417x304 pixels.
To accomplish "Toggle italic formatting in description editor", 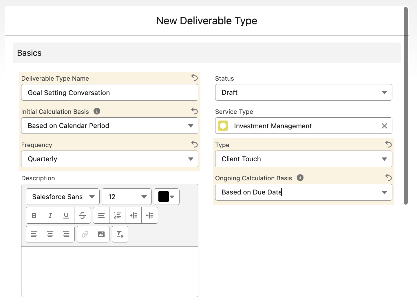I will [50, 215].
